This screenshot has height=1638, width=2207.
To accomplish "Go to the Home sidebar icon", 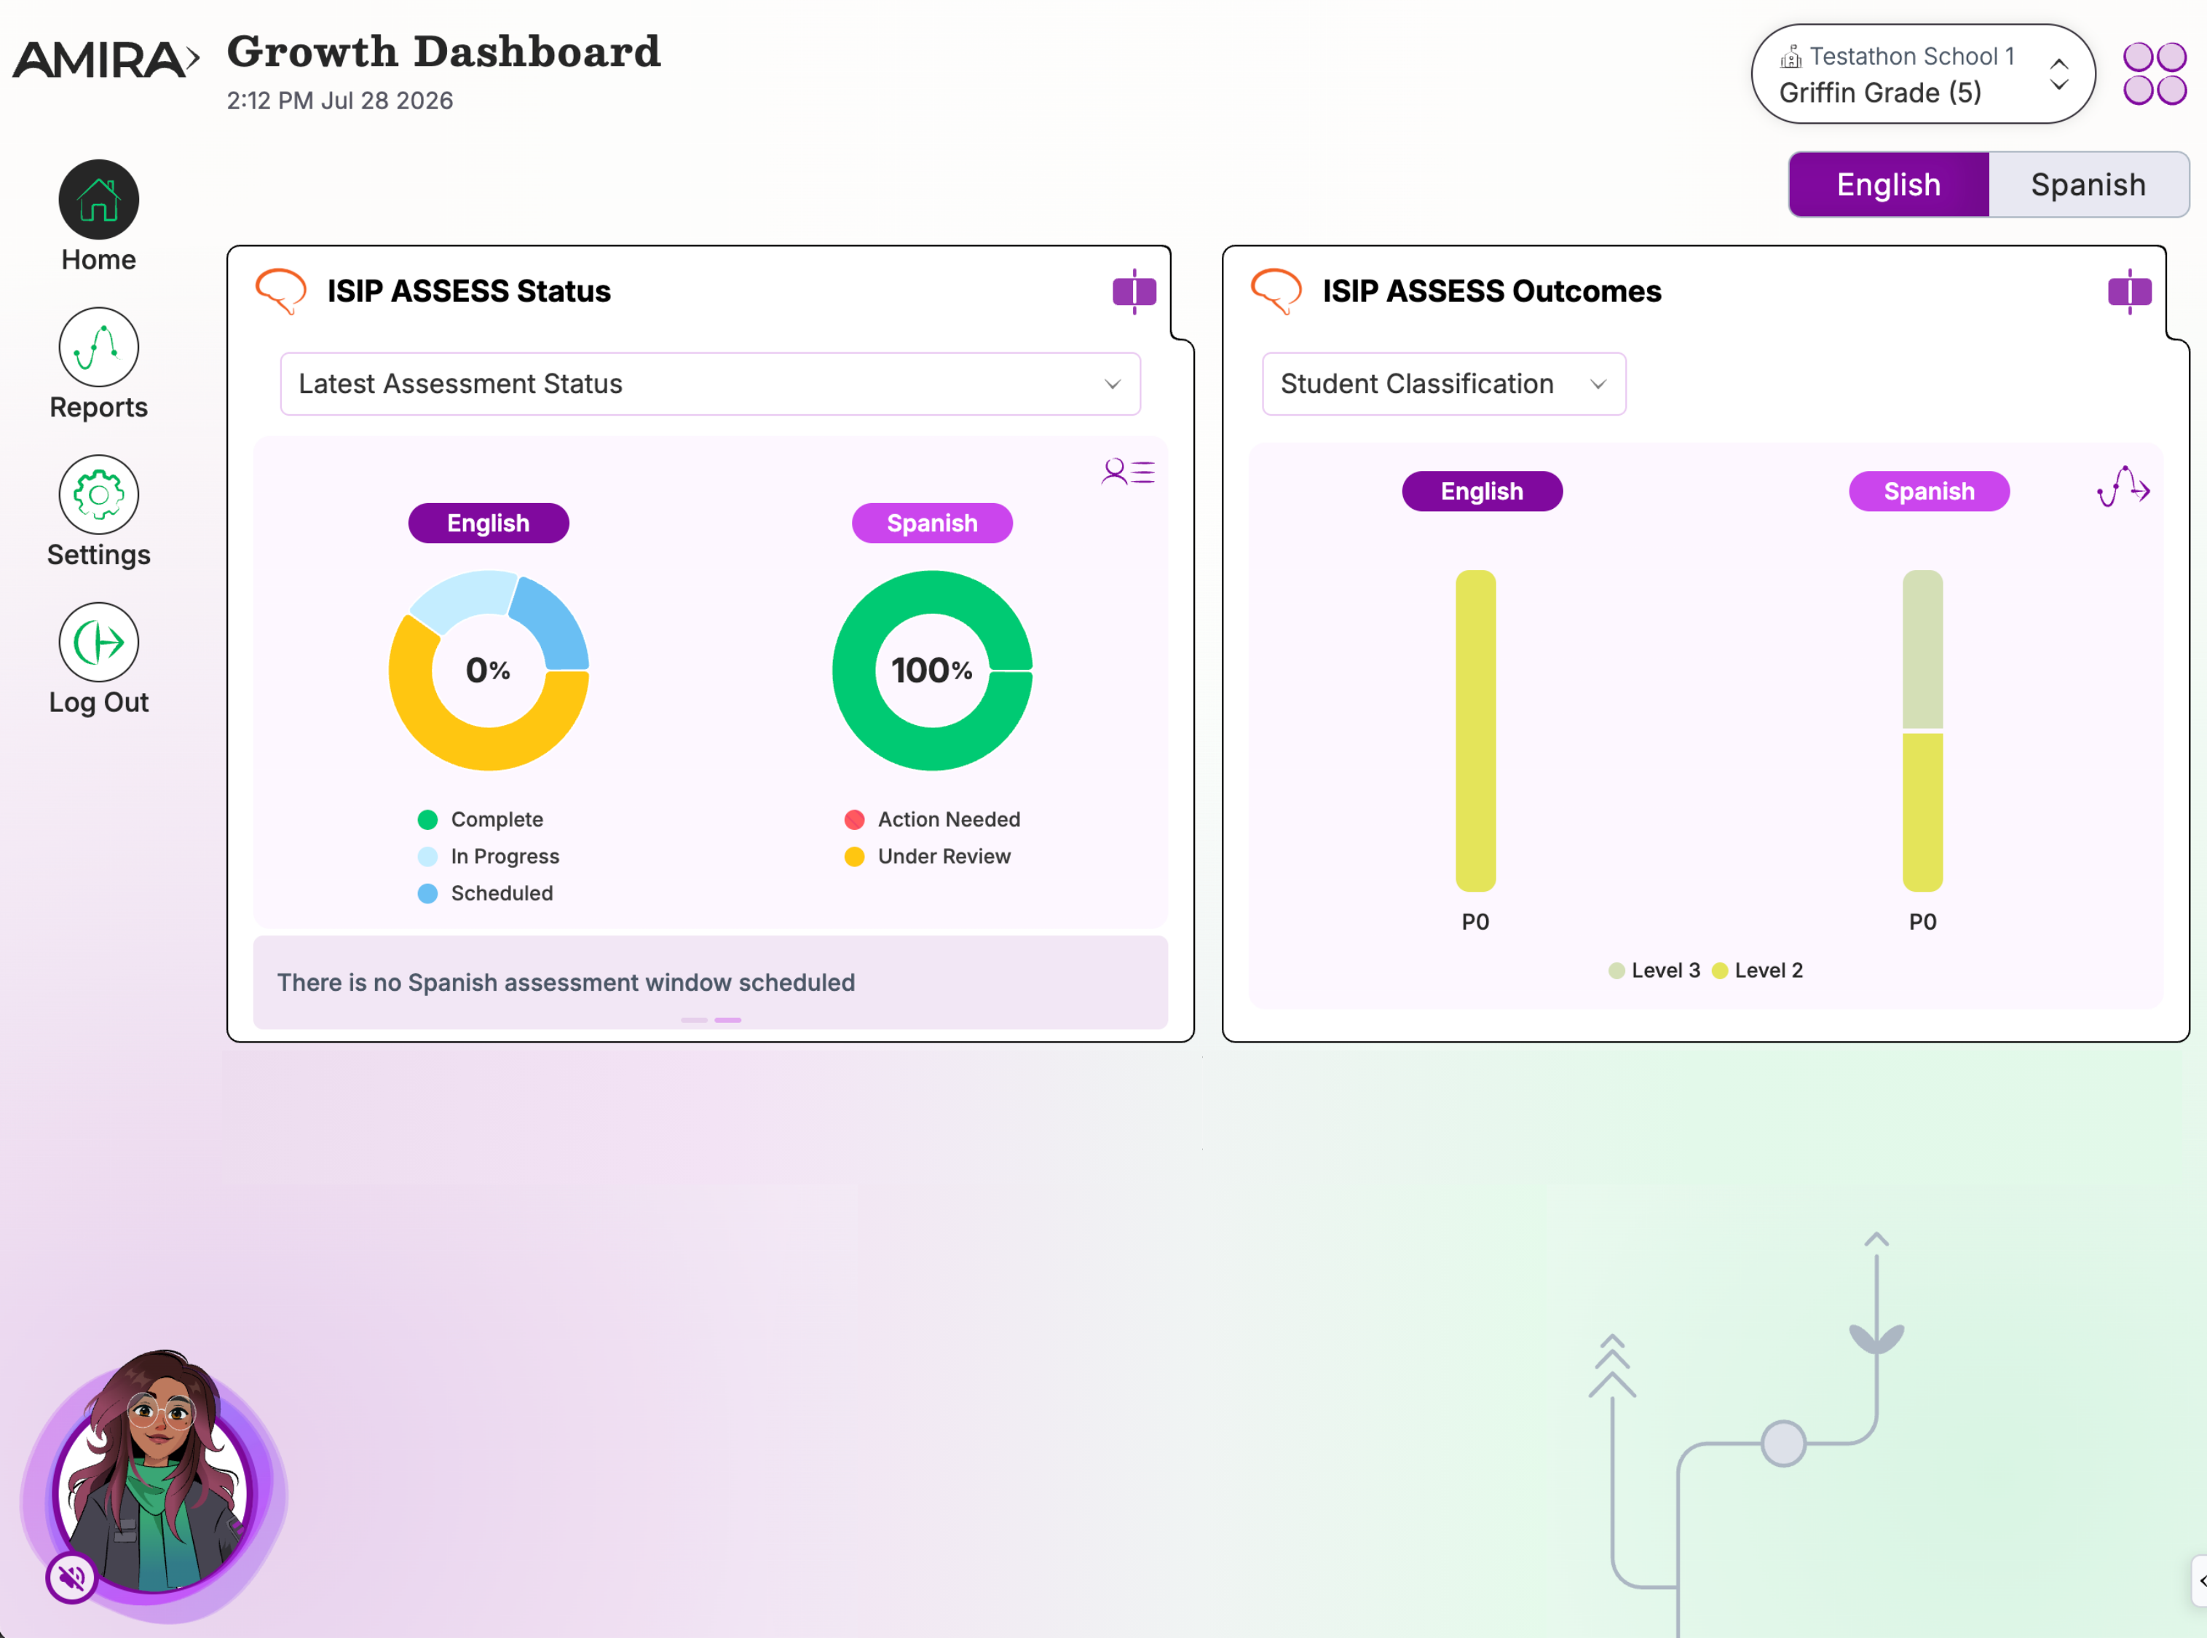I will pyautogui.click(x=98, y=199).
